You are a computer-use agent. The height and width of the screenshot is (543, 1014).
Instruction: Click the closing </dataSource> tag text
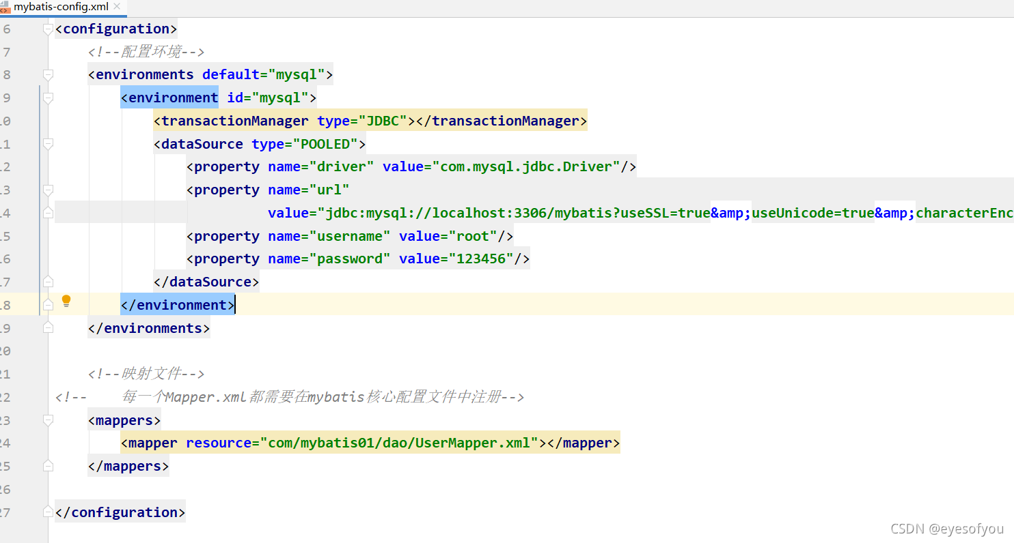206,282
